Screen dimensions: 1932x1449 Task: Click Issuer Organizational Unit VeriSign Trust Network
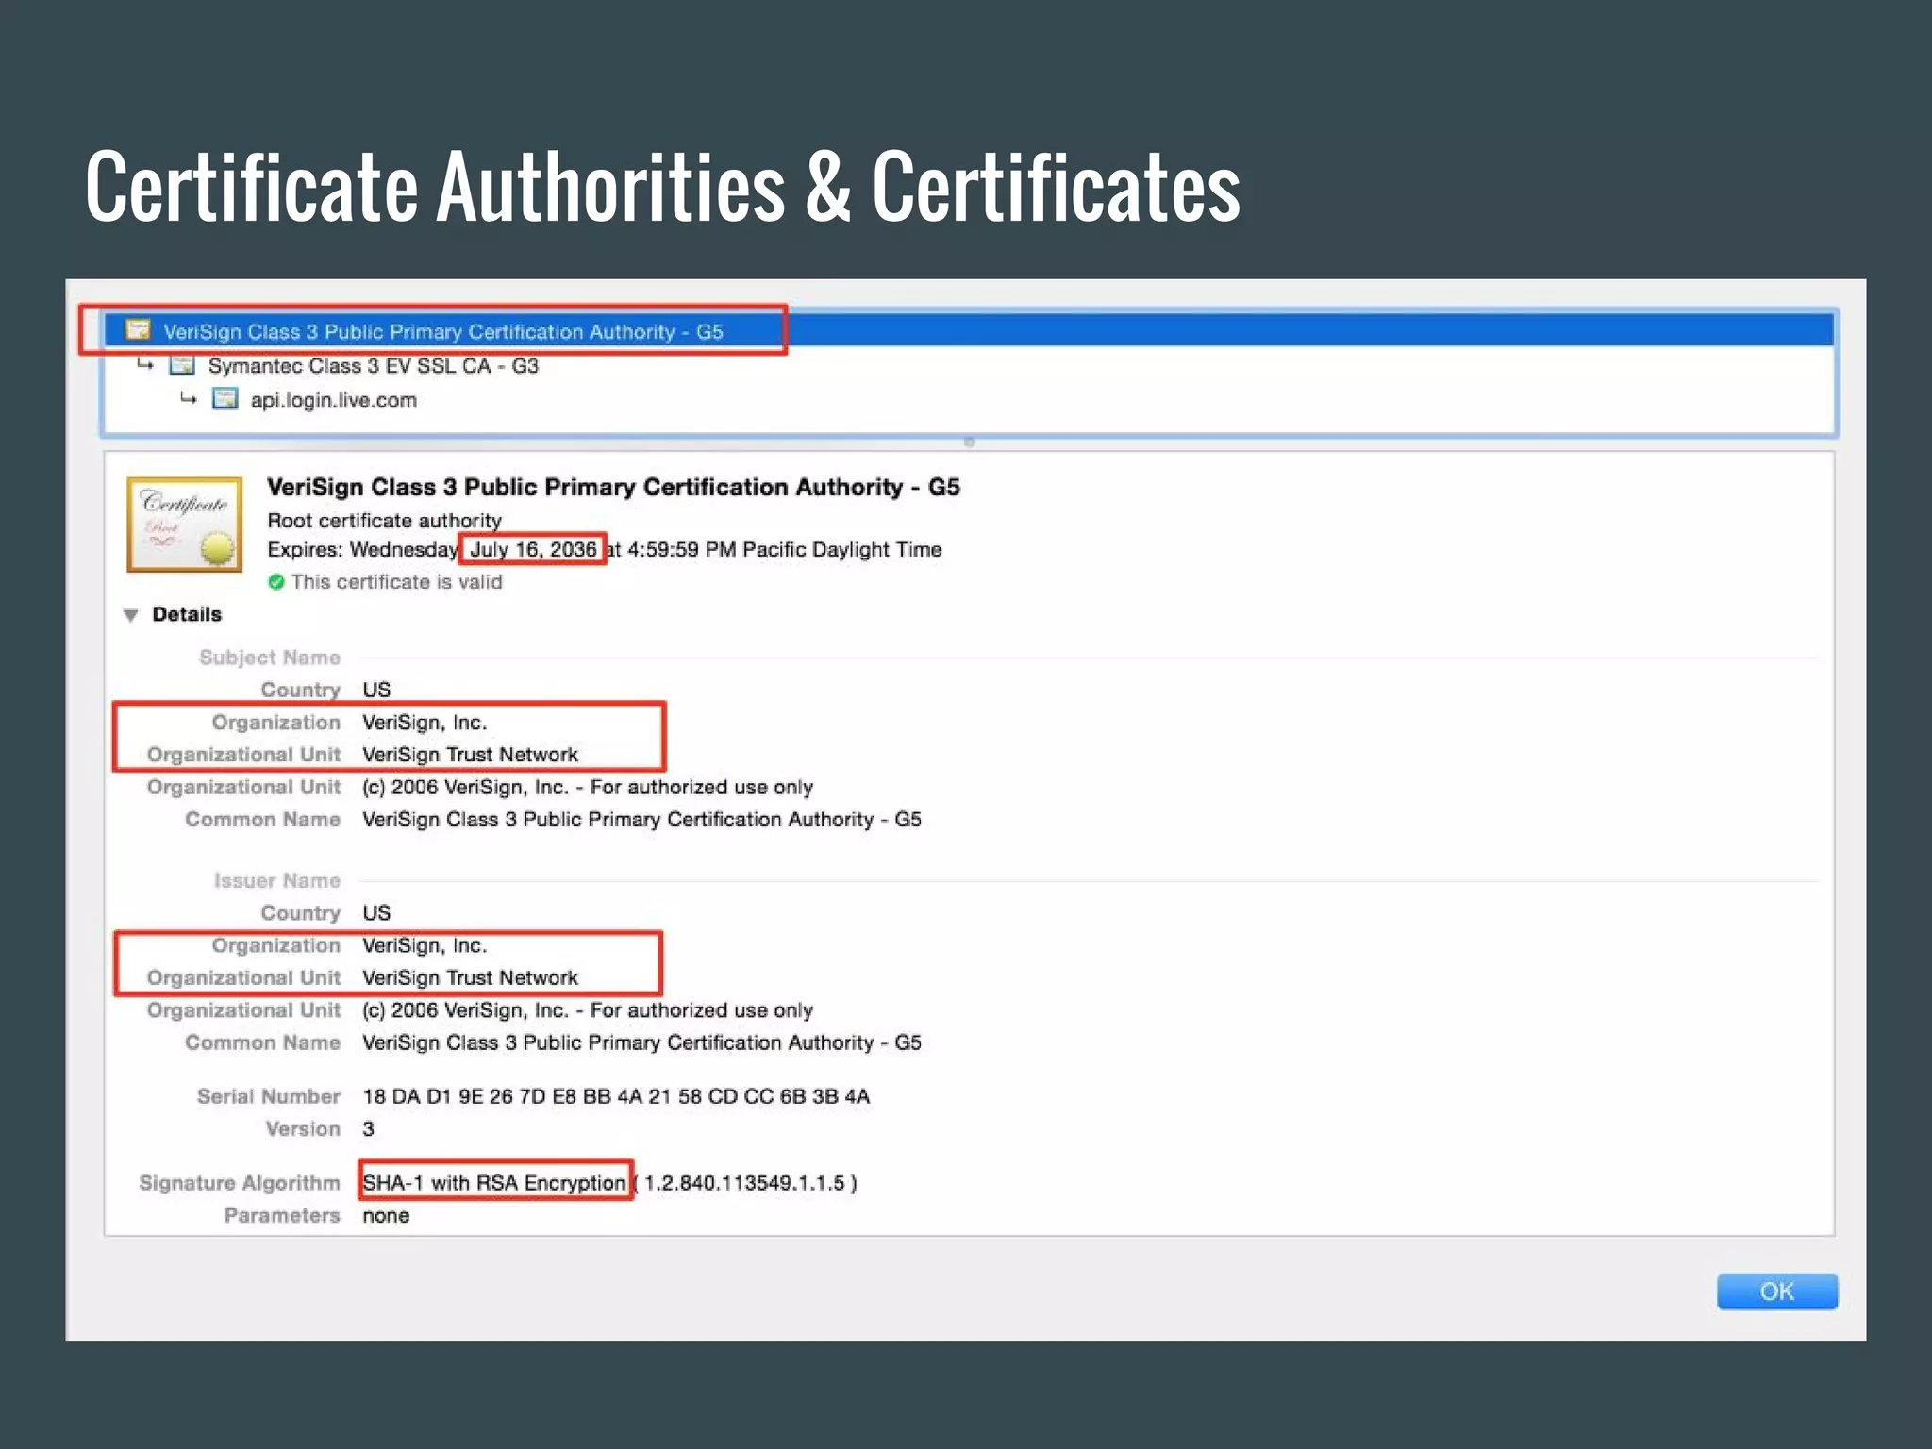[x=470, y=977]
